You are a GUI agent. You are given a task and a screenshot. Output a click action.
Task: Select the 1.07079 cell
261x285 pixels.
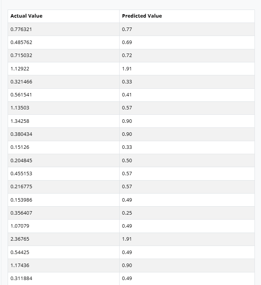coord(20,226)
